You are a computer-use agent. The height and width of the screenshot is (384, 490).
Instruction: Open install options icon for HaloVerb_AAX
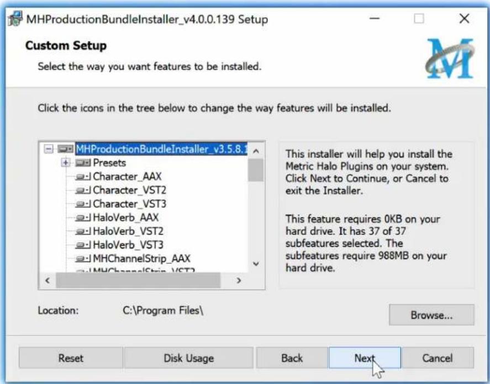pyautogui.click(x=83, y=217)
